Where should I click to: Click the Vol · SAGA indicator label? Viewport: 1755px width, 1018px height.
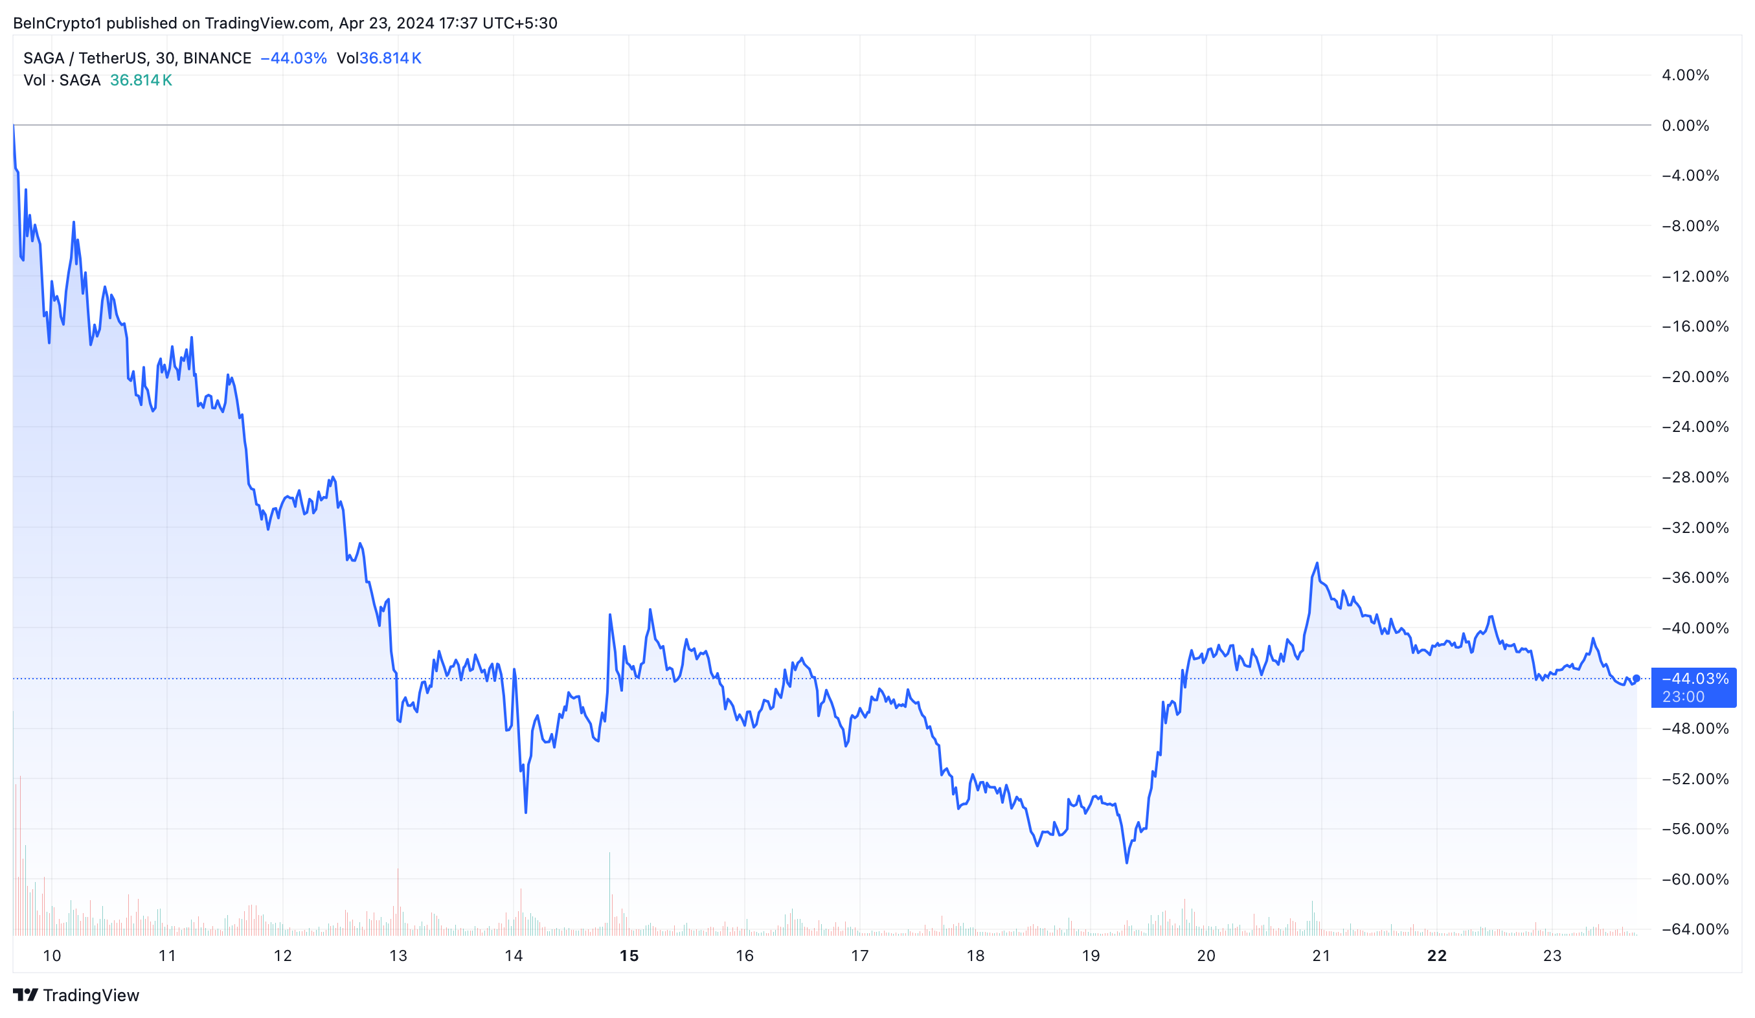[62, 81]
